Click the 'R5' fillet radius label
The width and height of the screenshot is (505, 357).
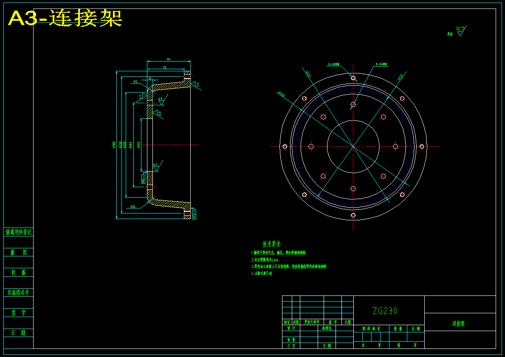point(135,82)
